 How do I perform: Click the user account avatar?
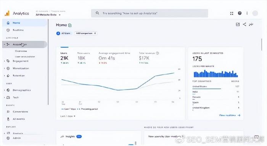(255, 13)
